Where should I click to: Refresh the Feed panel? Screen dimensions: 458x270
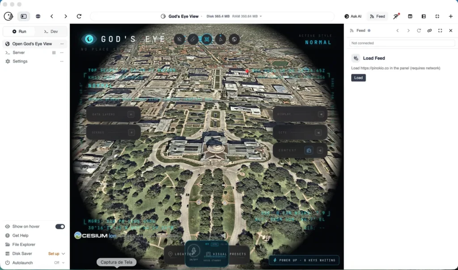(x=419, y=31)
